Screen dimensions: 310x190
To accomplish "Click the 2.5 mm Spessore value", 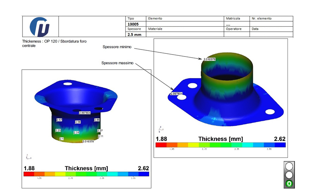I will [134, 34].
